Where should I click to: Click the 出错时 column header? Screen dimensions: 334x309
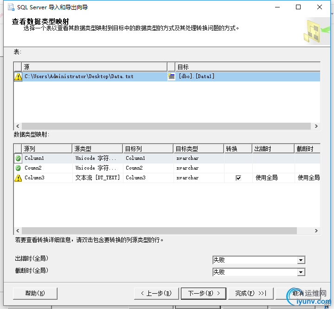[274, 149]
